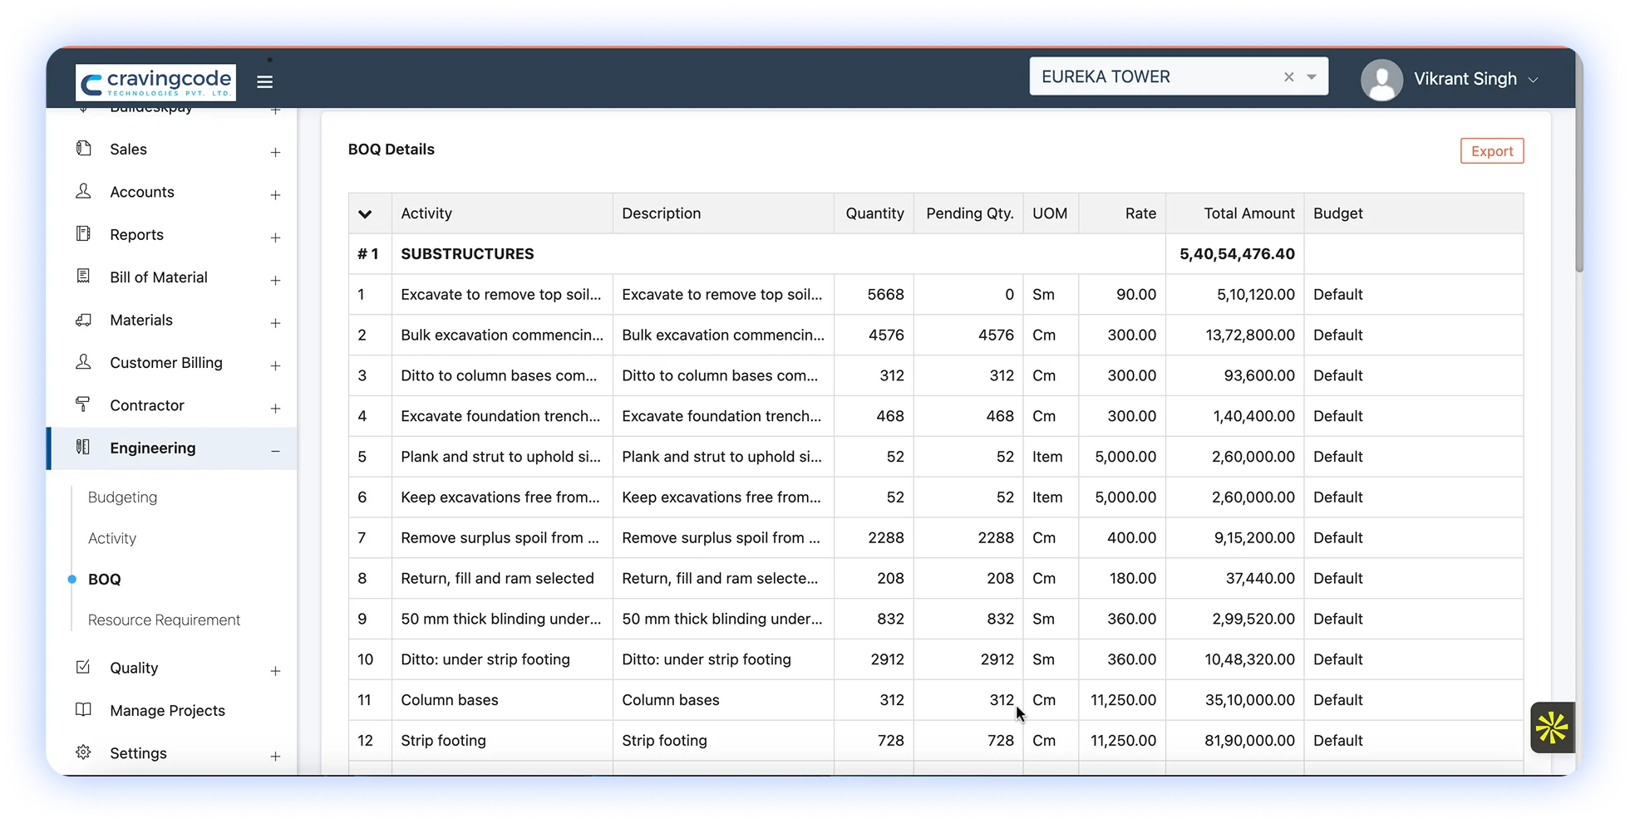Screen dimensions: 1630x823
Task: Open Manage Projects in the sidebar
Action: pyautogui.click(x=167, y=710)
